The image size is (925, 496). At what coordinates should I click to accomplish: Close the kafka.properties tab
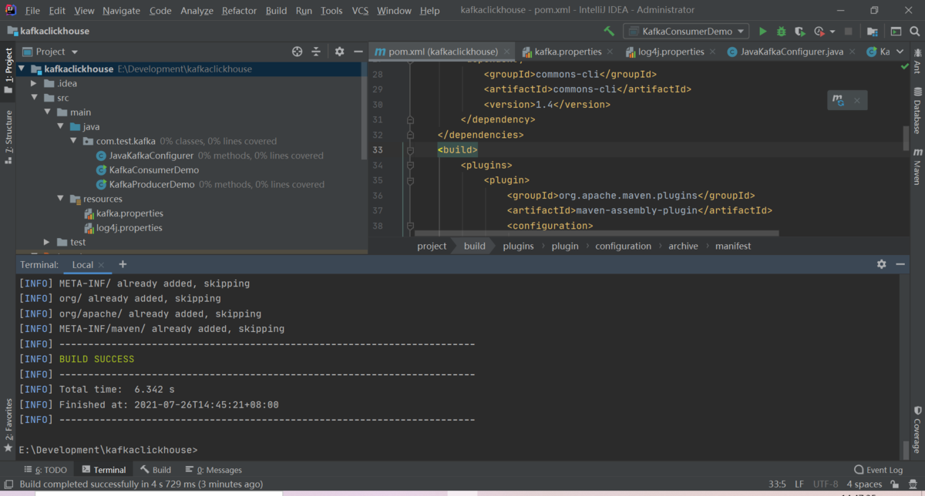point(610,52)
